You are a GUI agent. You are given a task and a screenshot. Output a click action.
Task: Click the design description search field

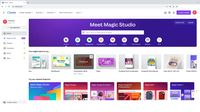pos(113,33)
